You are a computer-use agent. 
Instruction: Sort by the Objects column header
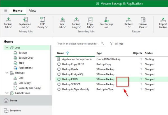137,53
